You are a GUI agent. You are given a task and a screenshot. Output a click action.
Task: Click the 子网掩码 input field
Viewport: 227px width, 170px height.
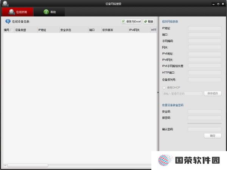pos(205,41)
